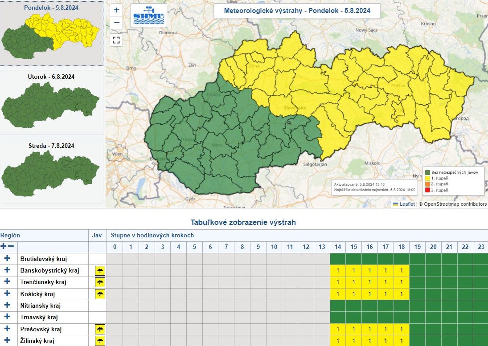Screen dimensions: 488x346
Task: Click Pondelok 5.8.2024 map thumbnail
Action: pos(51,35)
